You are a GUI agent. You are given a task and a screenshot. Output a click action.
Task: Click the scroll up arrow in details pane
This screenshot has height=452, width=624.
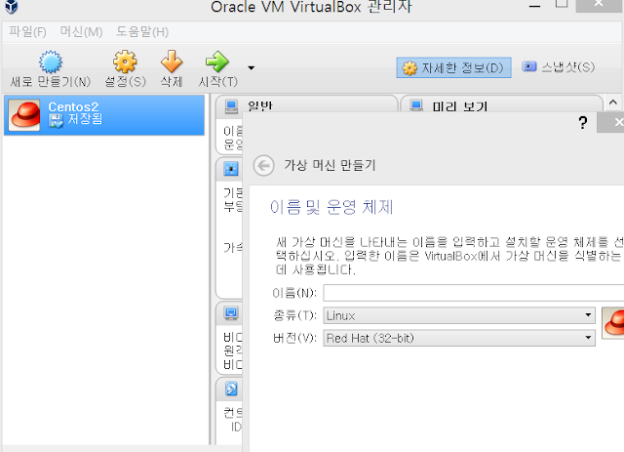pos(613,103)
